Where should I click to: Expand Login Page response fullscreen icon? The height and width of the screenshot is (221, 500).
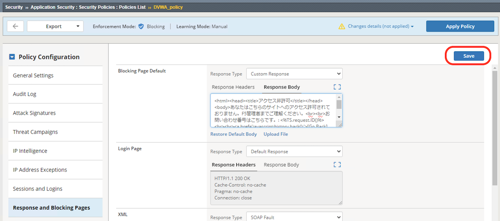337,165
